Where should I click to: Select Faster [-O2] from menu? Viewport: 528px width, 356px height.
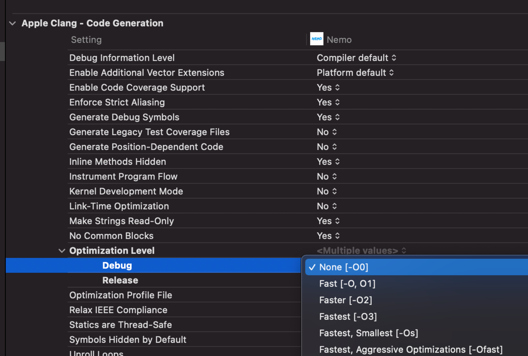tap(345, 300)
